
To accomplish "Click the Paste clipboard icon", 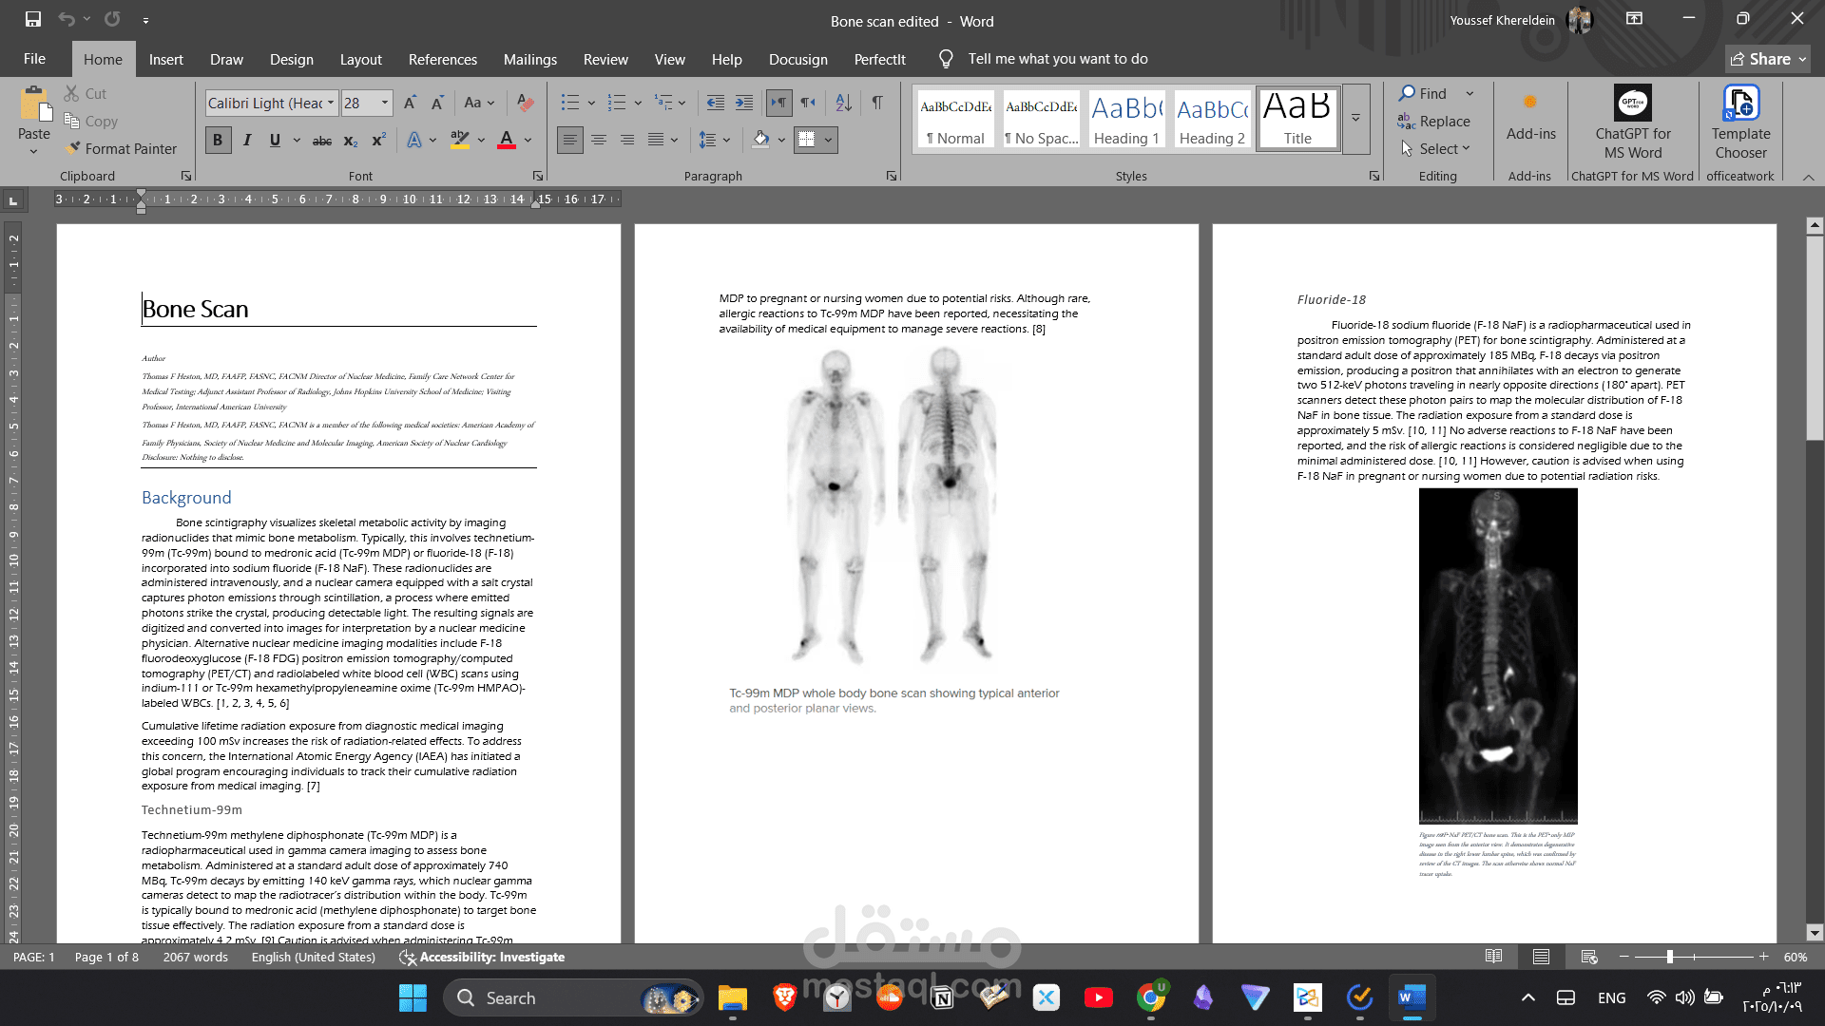I will click(x=34, y=104).
